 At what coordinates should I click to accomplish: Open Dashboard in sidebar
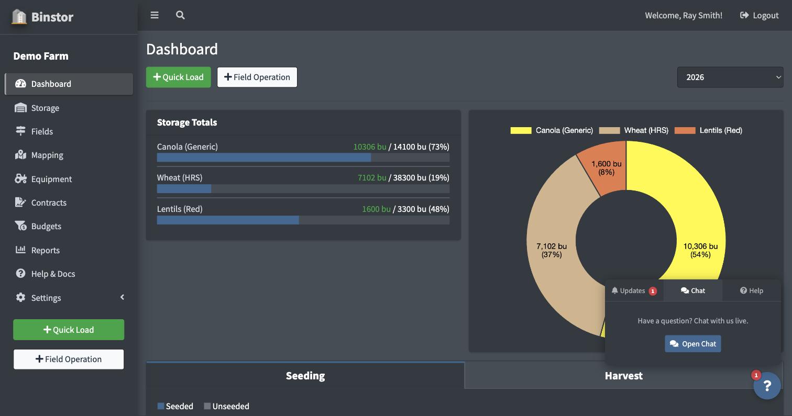click(x=69, y=84)
